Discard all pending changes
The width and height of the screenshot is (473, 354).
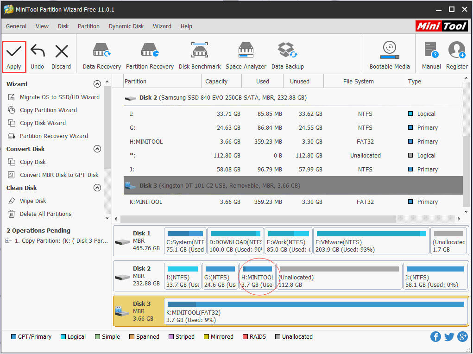(x=61, y=57)
